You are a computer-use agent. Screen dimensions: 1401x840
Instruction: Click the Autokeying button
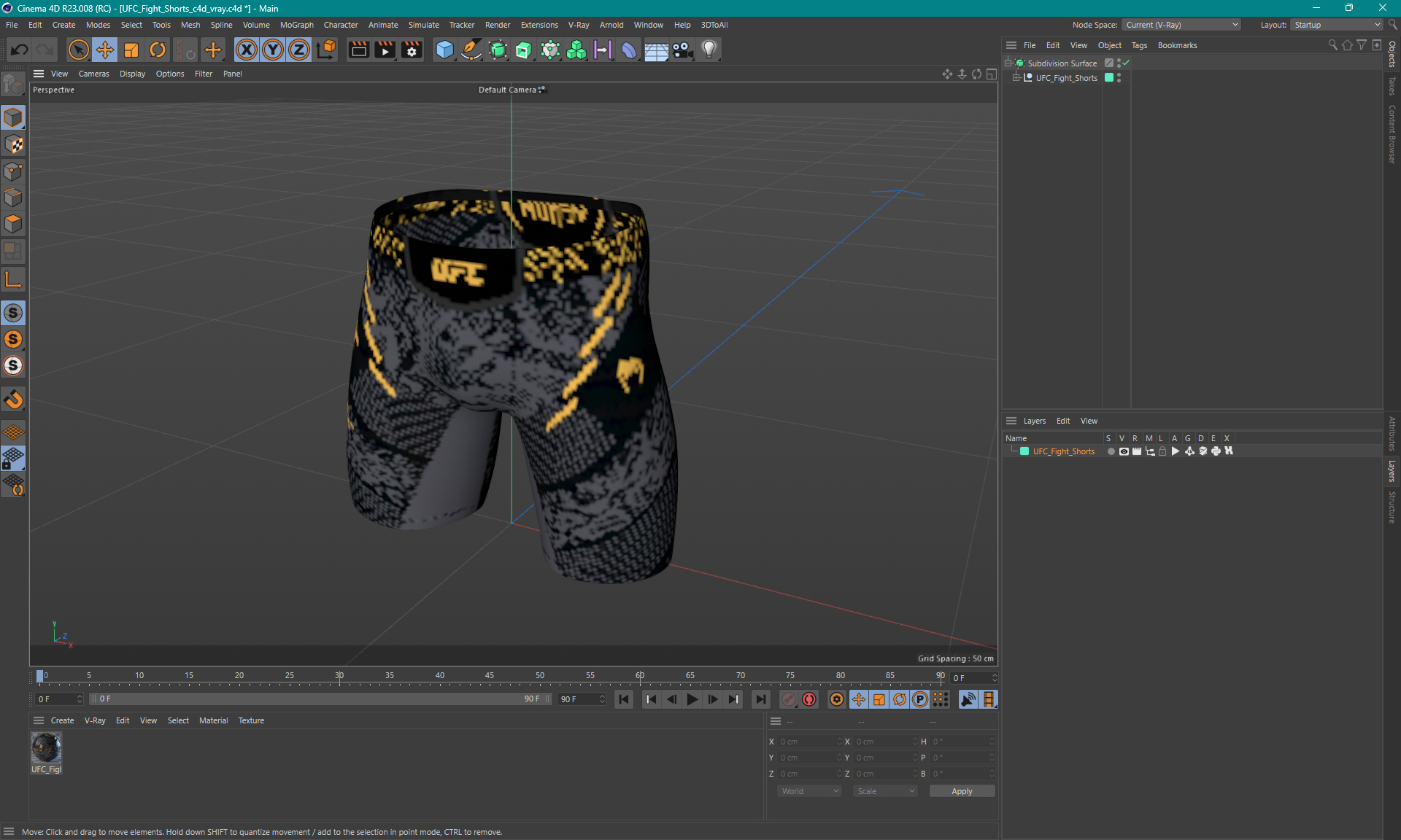(809, 699)
